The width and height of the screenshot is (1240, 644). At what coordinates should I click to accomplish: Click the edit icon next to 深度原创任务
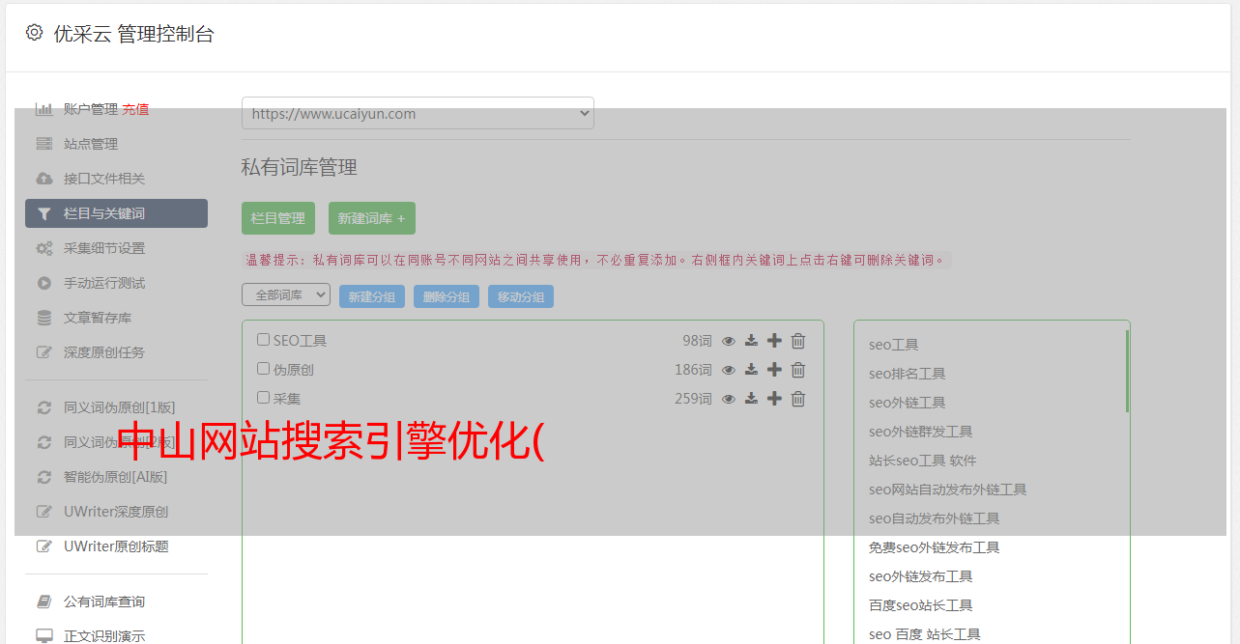43,352
